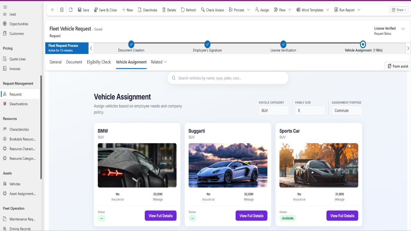Click the Available status badge
Screen dimensions: 411x231
tap(288, 218)
